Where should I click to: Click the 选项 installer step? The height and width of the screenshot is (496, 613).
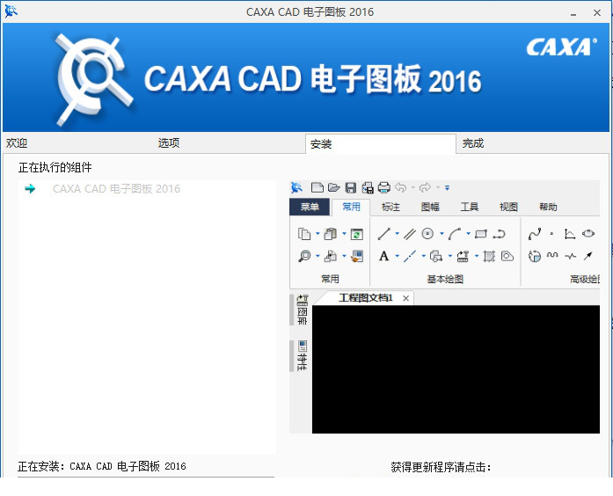[169, 143]
